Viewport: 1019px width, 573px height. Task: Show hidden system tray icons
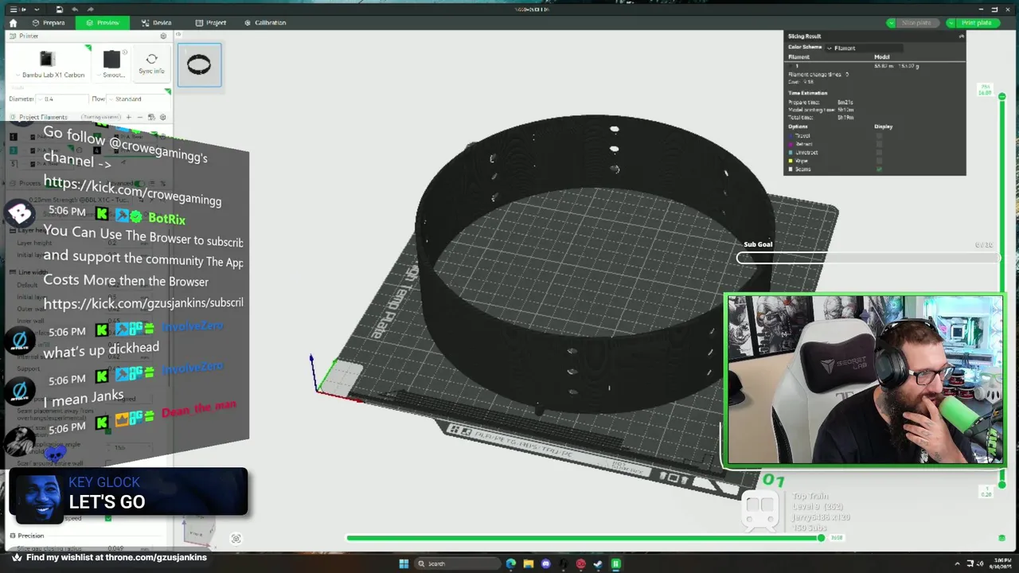(958, 563)
